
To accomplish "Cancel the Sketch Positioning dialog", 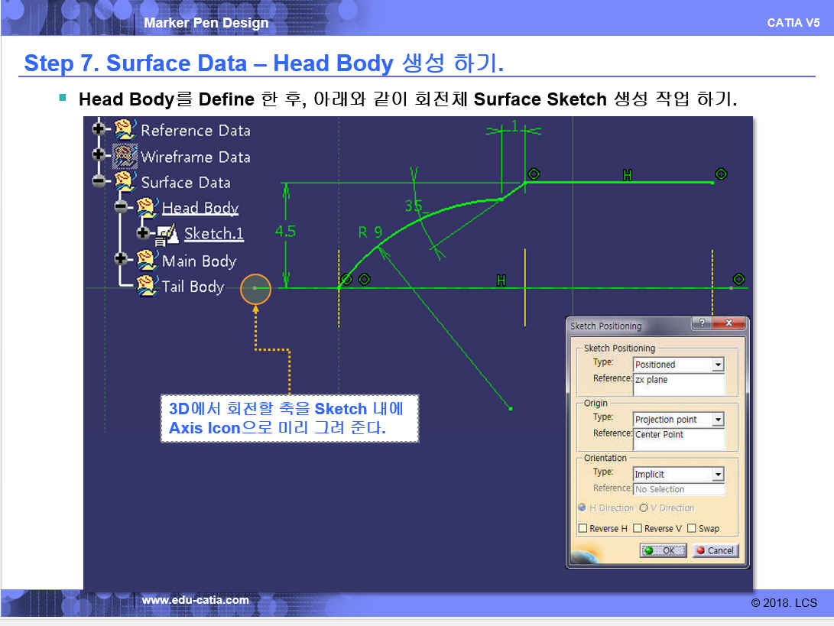I will [715, 550].
